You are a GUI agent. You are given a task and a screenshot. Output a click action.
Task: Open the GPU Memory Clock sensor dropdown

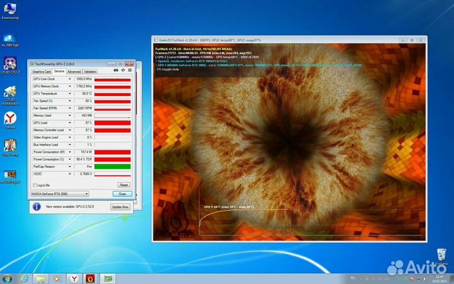coord(69,86)
